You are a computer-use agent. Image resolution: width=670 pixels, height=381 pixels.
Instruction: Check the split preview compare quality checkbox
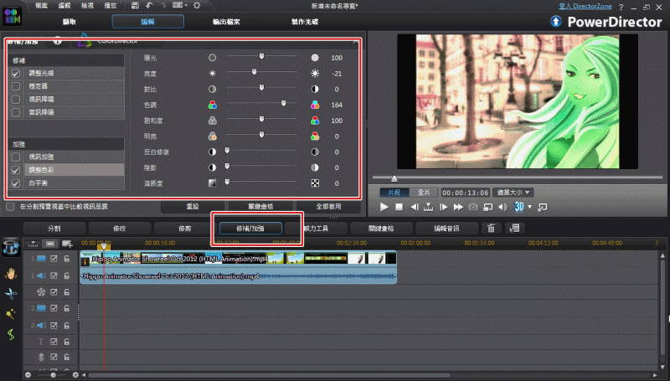pos(10,206)
